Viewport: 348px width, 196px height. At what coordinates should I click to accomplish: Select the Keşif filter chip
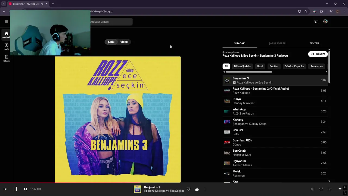(260, 66)
